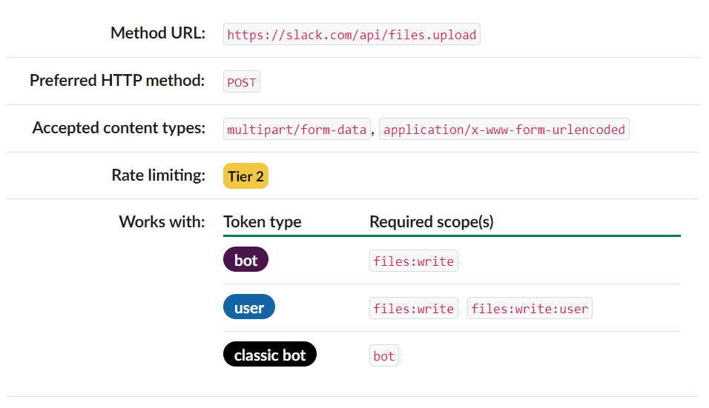Click the files.upload method URL code
This screenshot has height=408, width=709.
coord(352,34)
